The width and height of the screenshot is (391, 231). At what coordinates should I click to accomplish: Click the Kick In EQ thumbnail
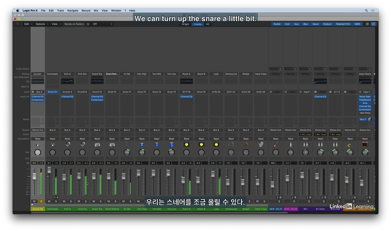pyautogui.click(x=68, y=81)
